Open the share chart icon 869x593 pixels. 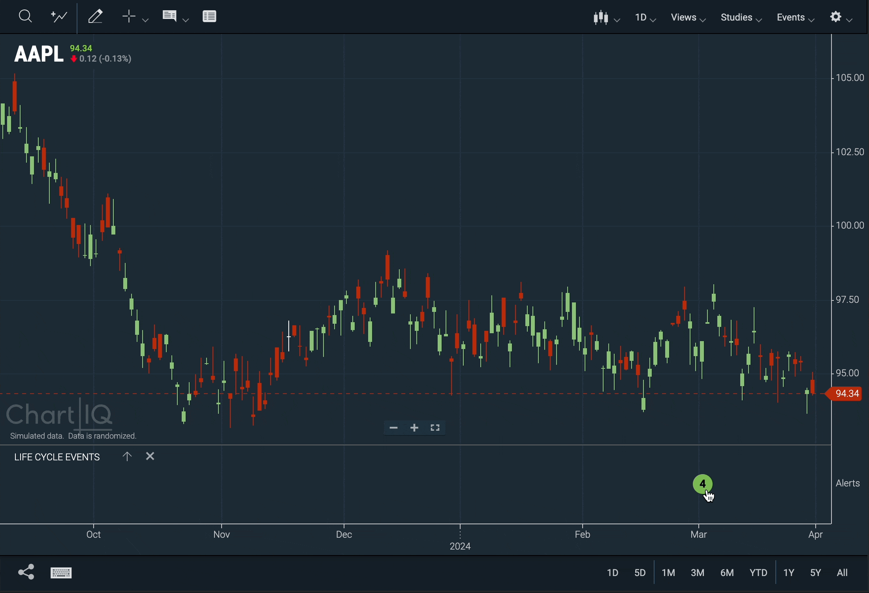pyautogui.click(x=26, y=572)
